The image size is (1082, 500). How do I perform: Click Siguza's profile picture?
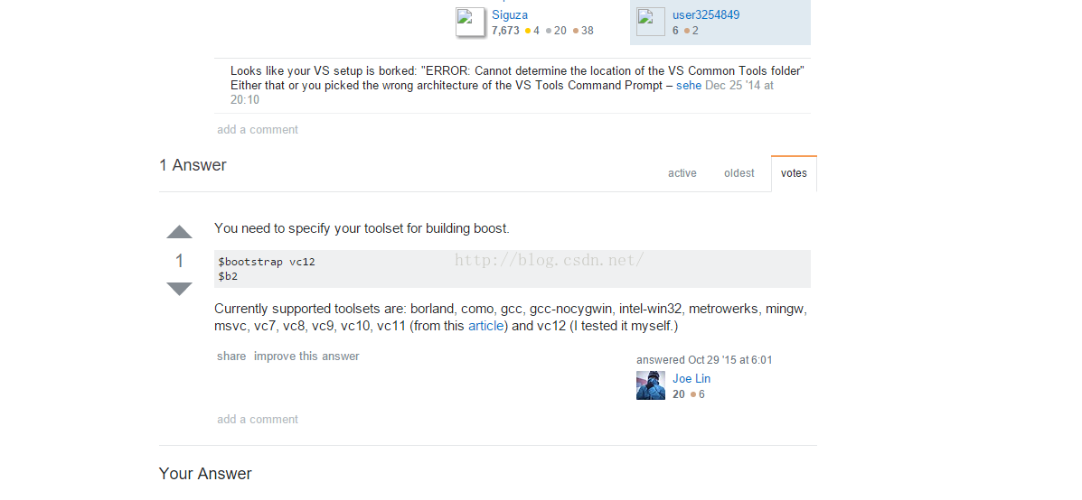471,22
